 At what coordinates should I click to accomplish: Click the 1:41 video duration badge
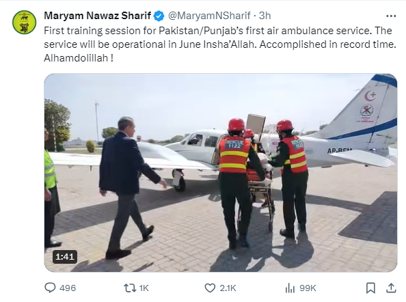click(x=65, y=257)
